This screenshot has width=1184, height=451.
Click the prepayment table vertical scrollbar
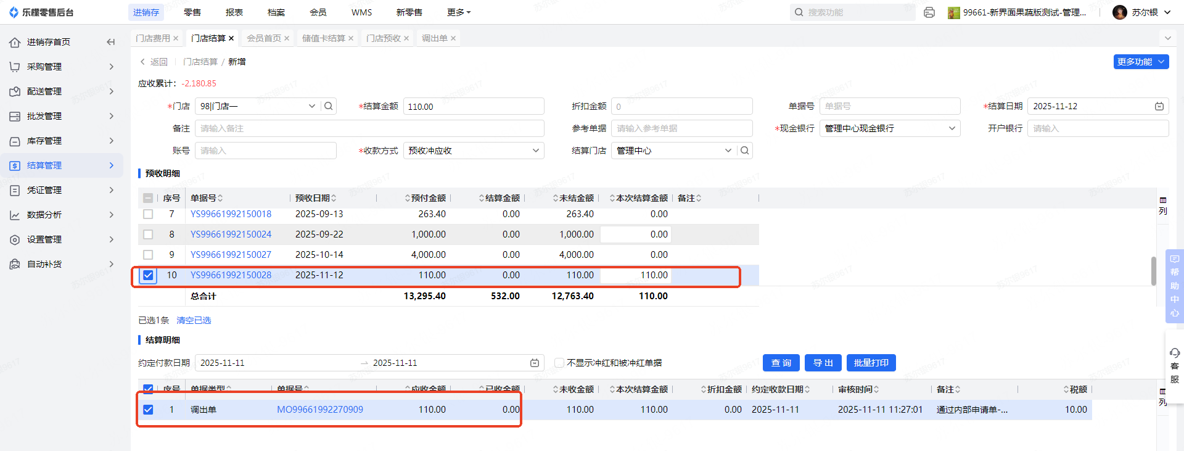(x=1153, y=271)
